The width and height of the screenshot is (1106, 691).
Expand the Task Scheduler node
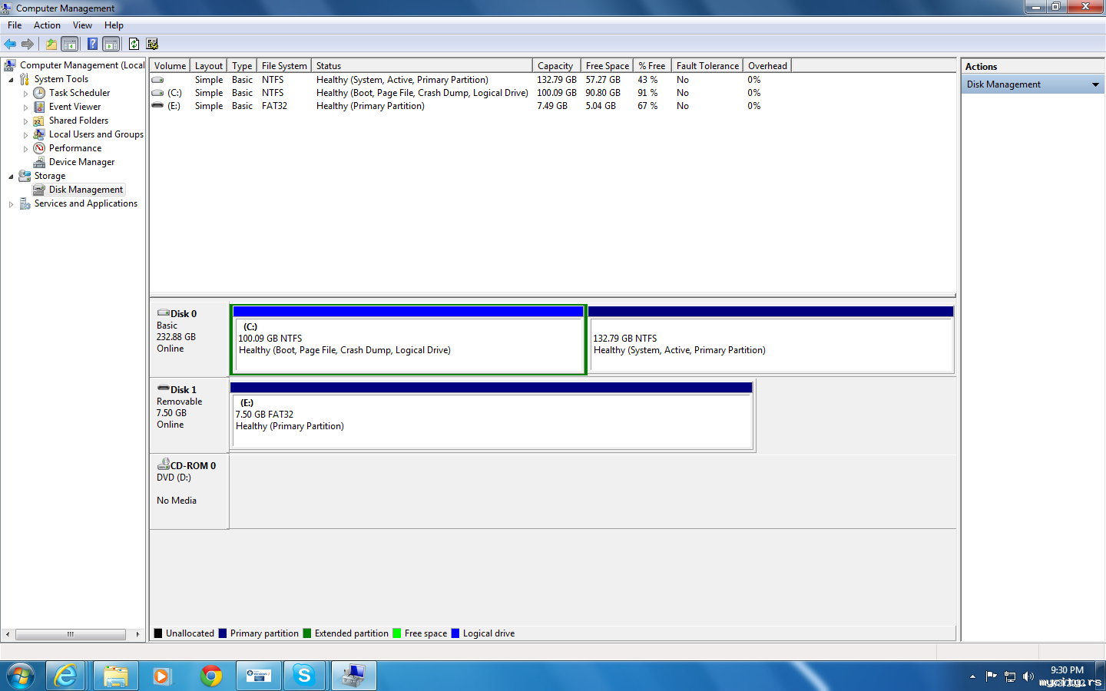coord(25,94)
